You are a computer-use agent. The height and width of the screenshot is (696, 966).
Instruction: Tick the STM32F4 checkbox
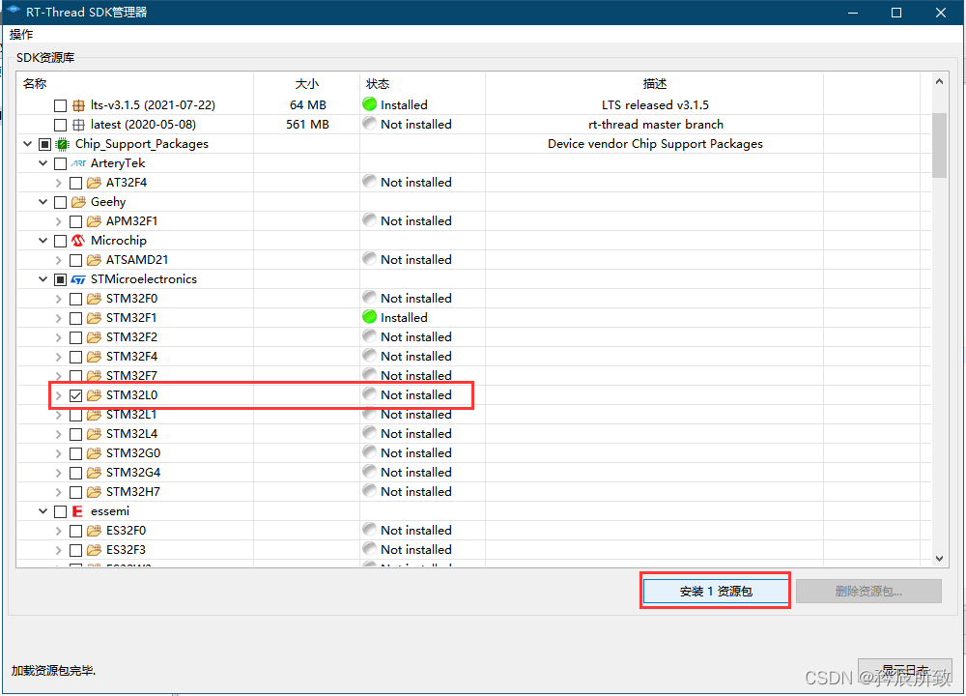pyautogui.click(x=75, y=357)
